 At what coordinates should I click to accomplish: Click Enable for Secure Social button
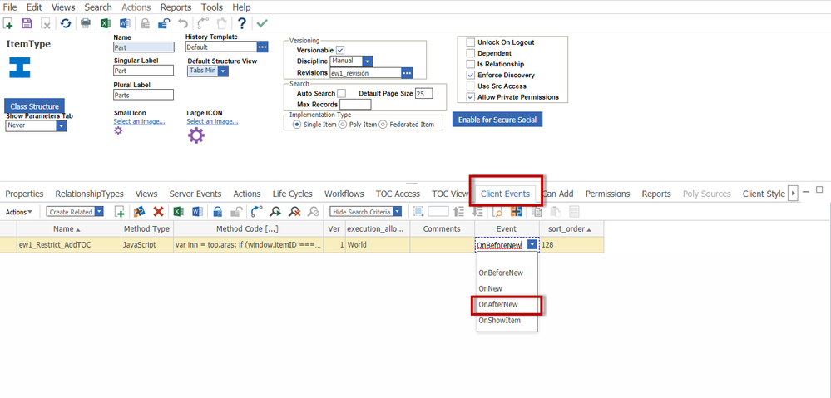pyautogui.click(x=497, y=120)
